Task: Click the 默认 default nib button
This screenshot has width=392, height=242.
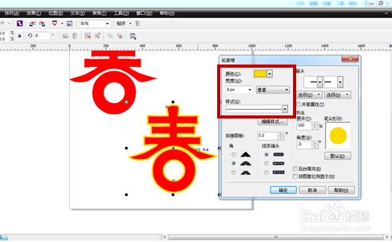Action: (338, 156)
